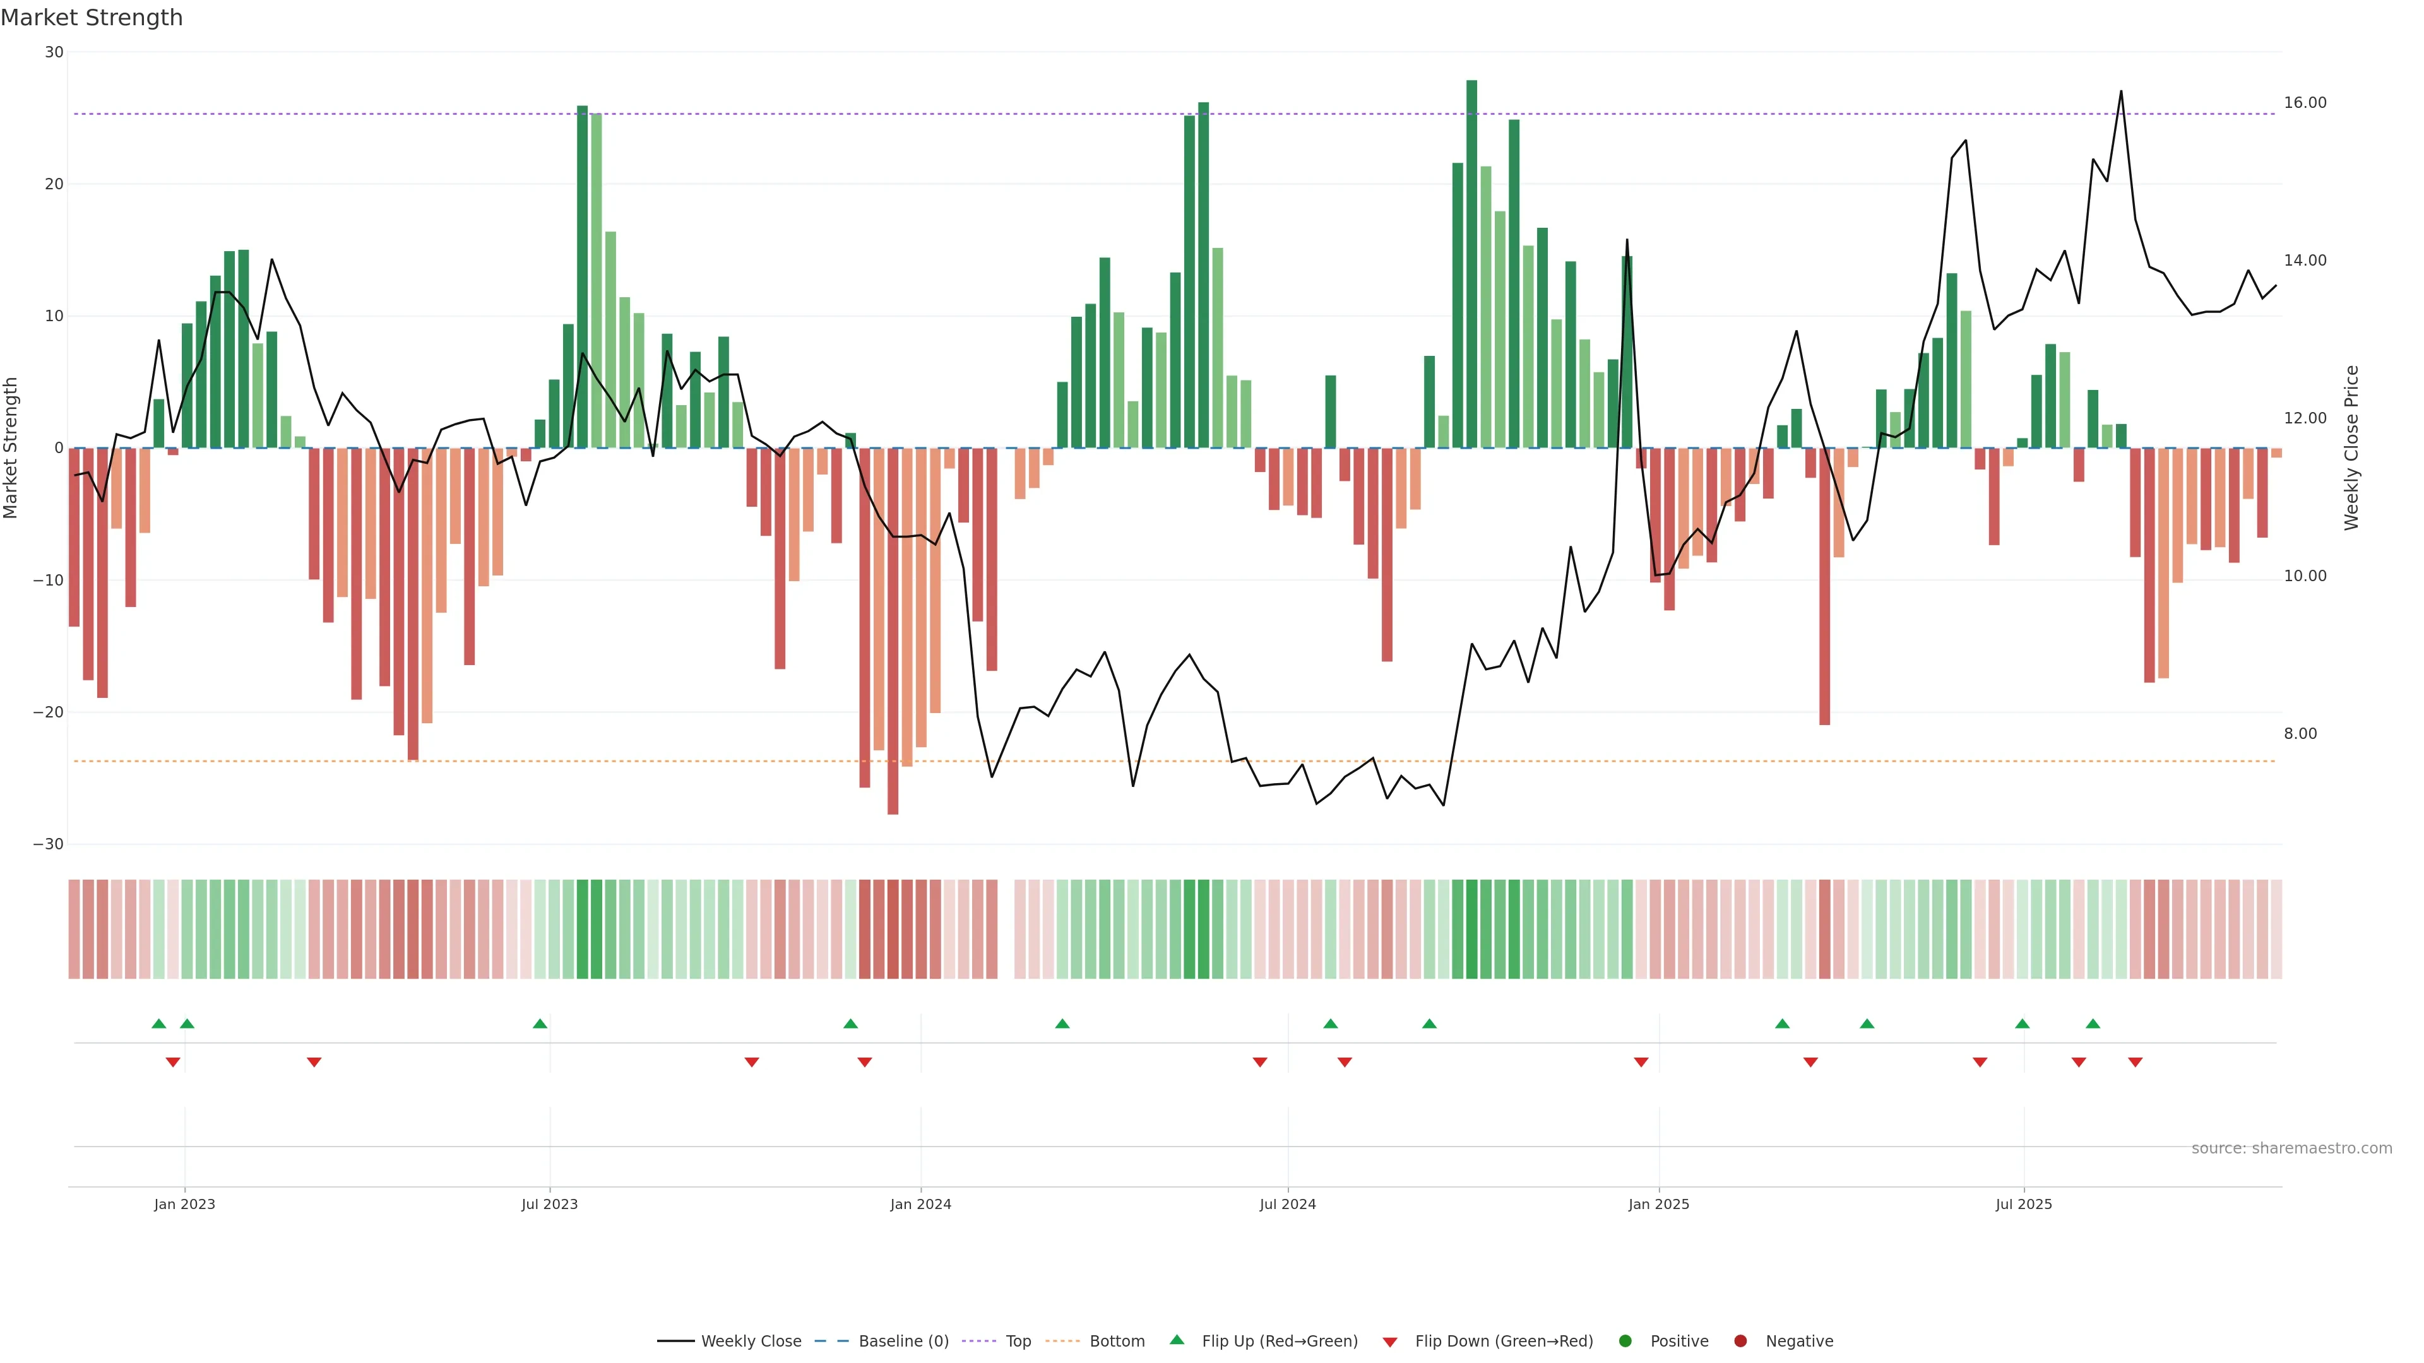Click the dark red Negative circle in legend
2424x1363 pixels.
[1740, 1342]
